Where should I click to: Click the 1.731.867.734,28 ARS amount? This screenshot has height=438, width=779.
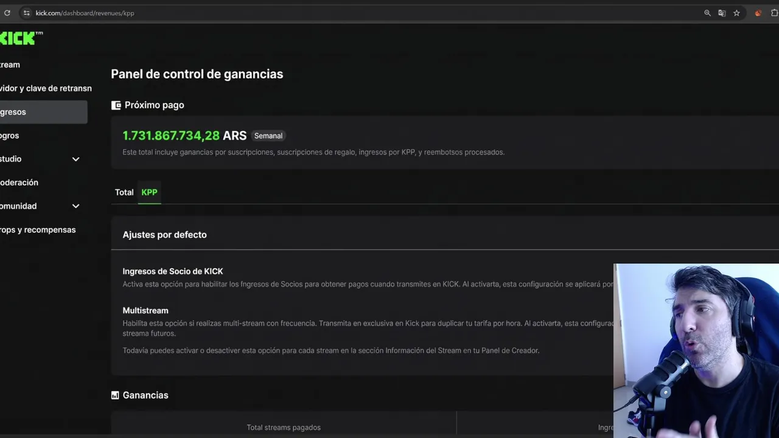(184, 136)
